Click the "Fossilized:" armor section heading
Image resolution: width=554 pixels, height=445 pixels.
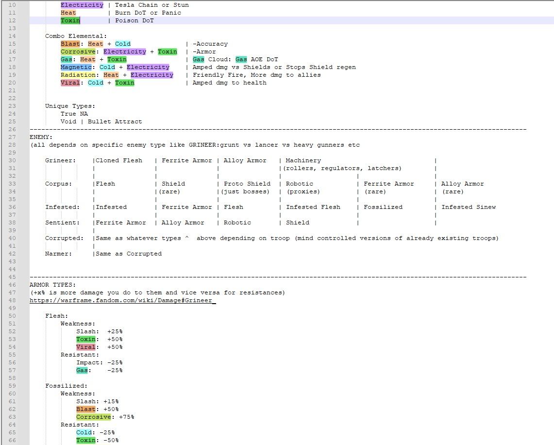click(x=67, y=386)
